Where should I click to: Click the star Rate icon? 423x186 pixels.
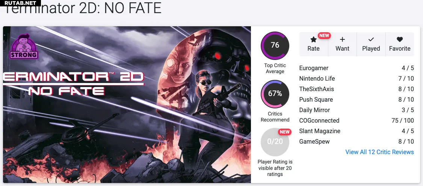click(313, 40)
